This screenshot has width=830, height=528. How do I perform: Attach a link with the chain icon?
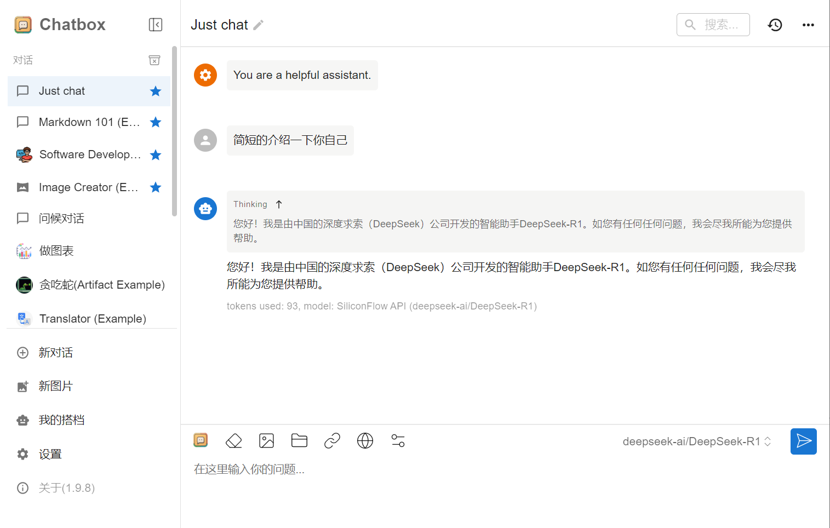click(332, 441)
